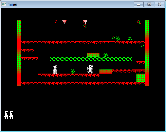Maximize the miner window
This screenshot has width=166, height=132.
pyautogui.click(x=149, y=4)
